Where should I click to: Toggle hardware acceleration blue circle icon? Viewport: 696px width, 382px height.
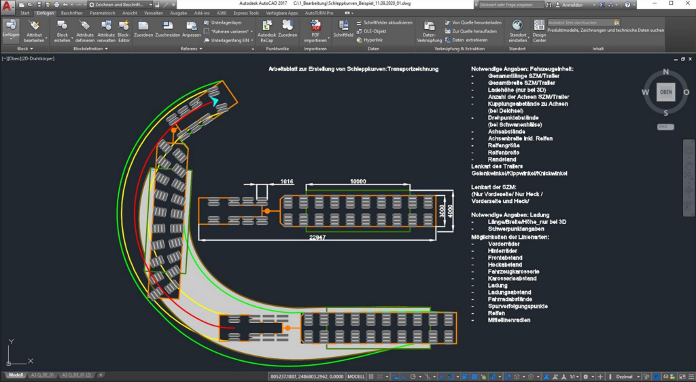tap(657, 377)
